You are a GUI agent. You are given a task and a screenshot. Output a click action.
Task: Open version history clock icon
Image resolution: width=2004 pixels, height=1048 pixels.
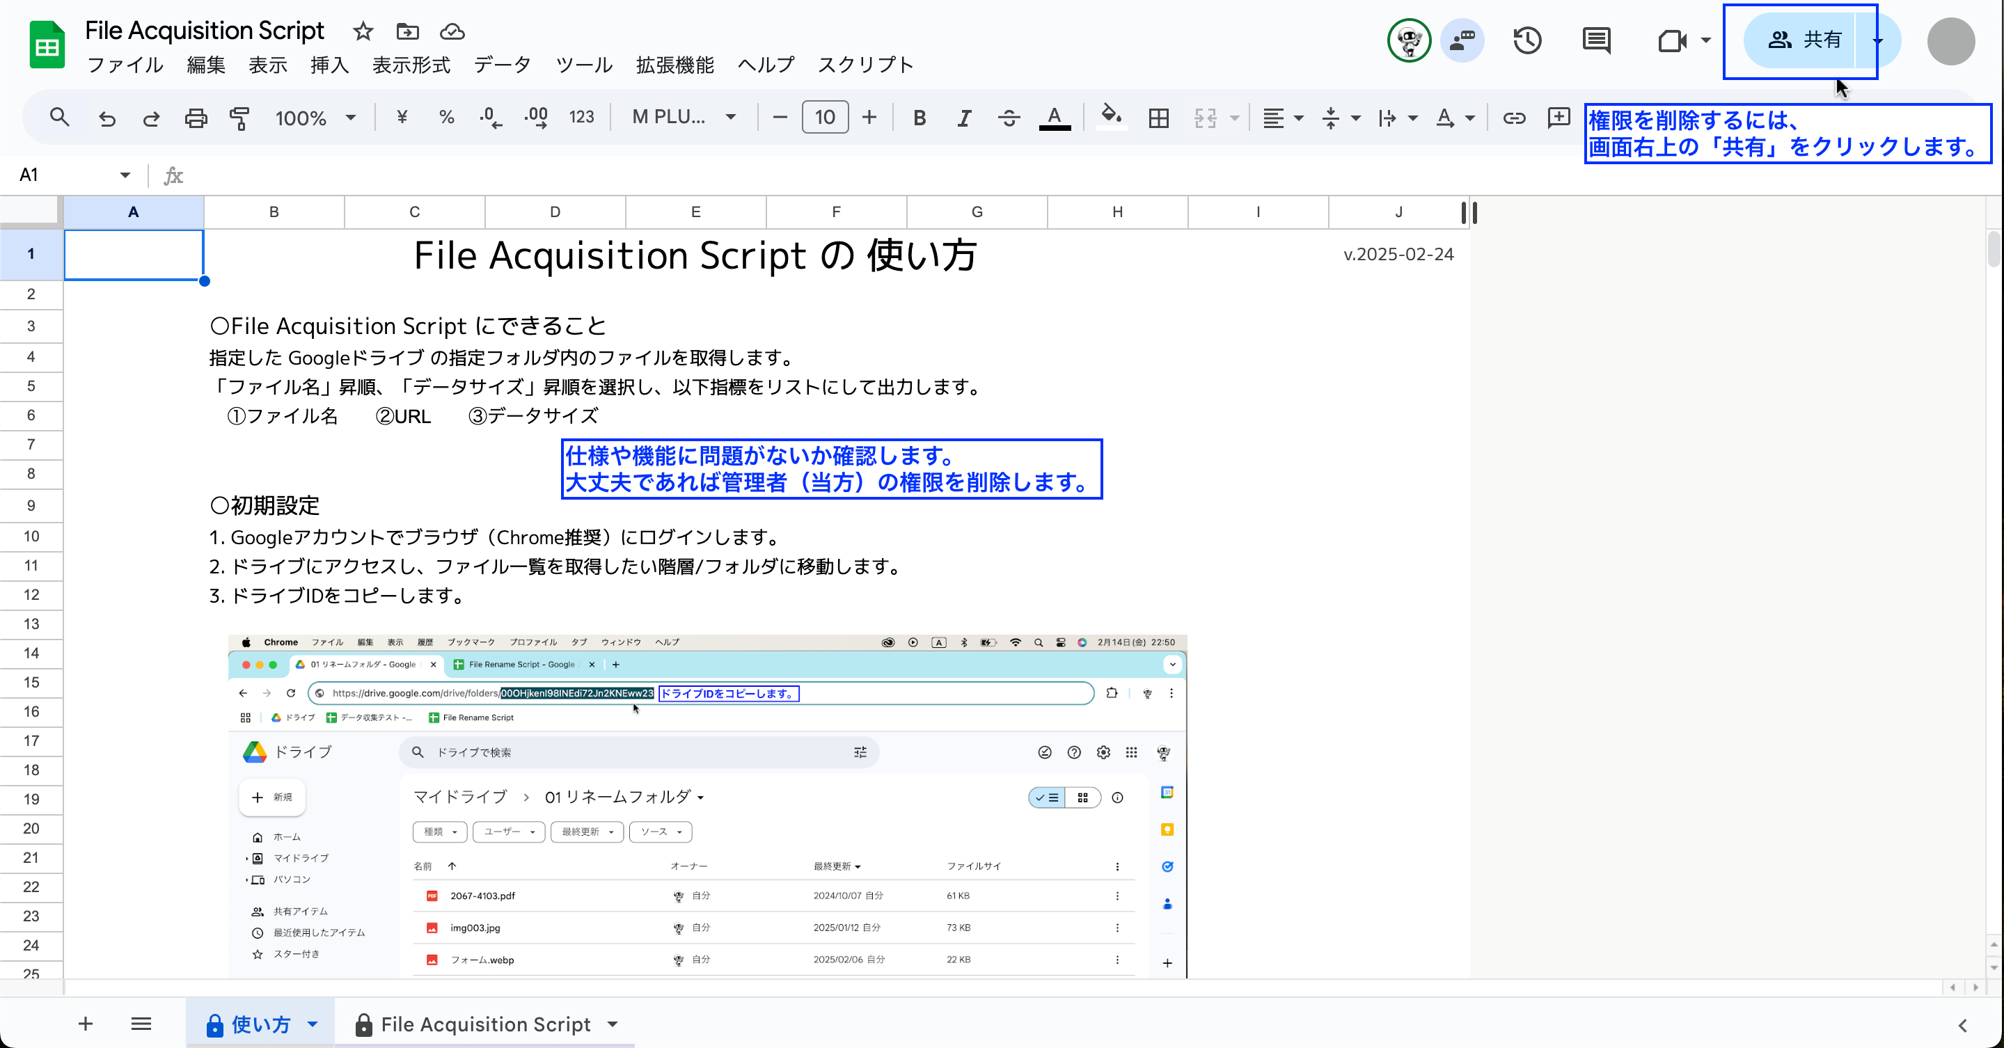pyautogui.click(x=1527, y=40)
